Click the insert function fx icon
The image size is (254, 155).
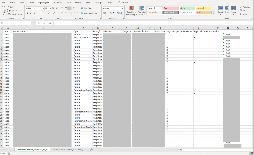point(50,23)
